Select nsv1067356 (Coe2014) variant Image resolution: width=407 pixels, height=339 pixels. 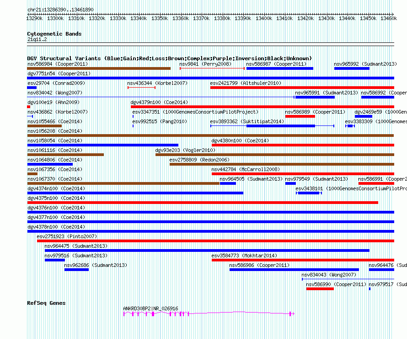(x=32, y=174)
